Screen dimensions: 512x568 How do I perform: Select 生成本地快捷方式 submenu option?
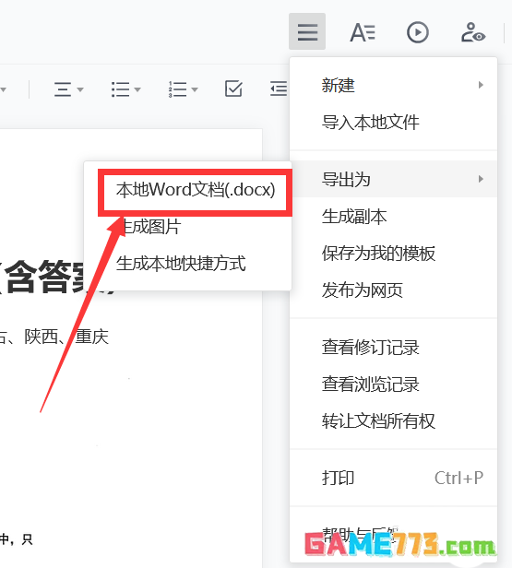181,264
